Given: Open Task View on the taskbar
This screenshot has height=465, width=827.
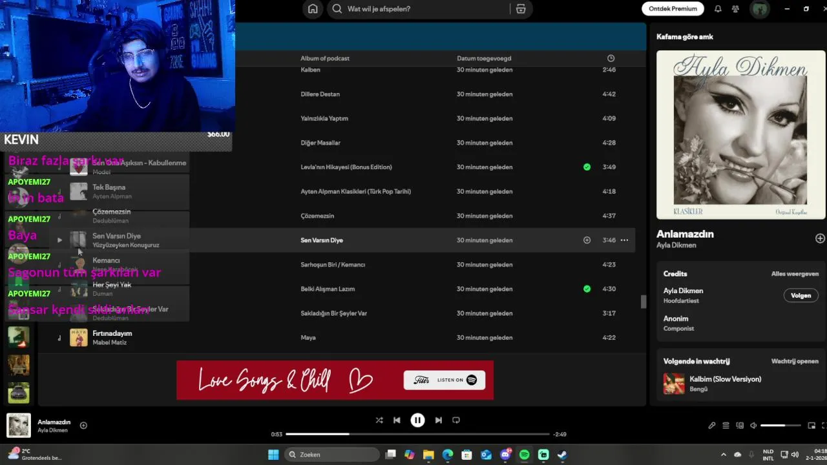Looking at the screenshot, I should pos(390,455).
